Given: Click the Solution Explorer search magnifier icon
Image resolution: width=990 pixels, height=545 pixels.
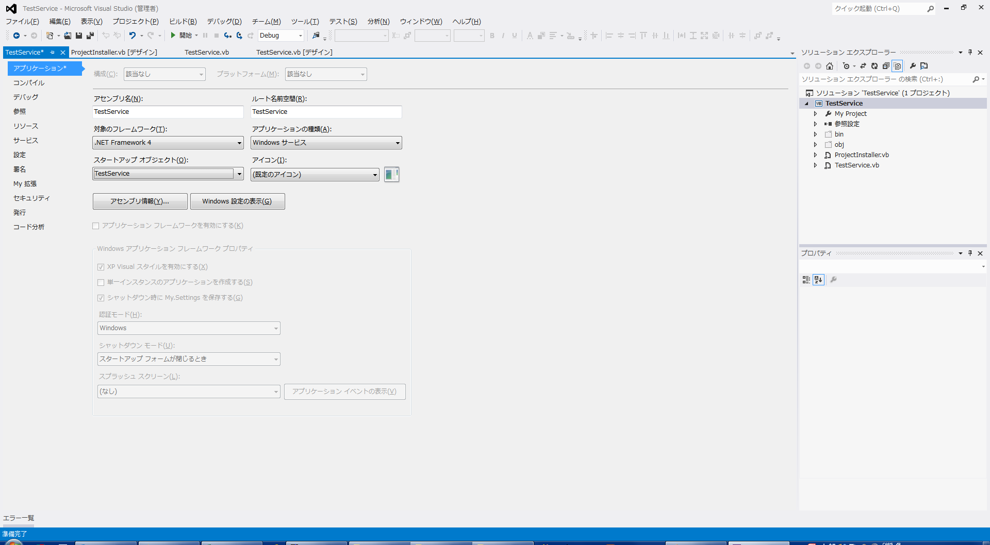Looking at the screenshot, I should tap(976, 79).
